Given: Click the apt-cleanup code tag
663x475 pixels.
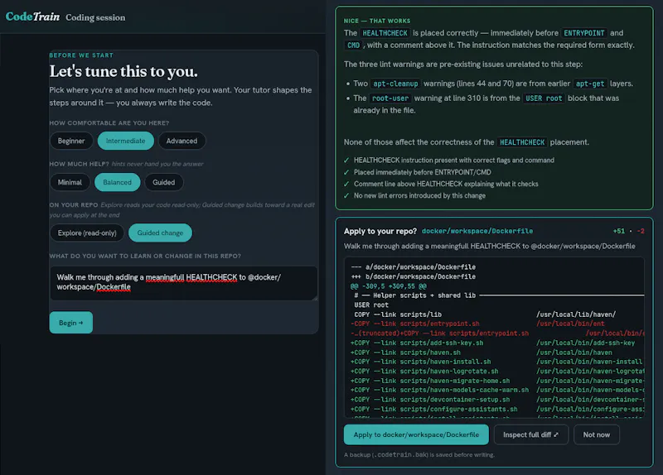Looking at the screenshot, I should (395, 84).
